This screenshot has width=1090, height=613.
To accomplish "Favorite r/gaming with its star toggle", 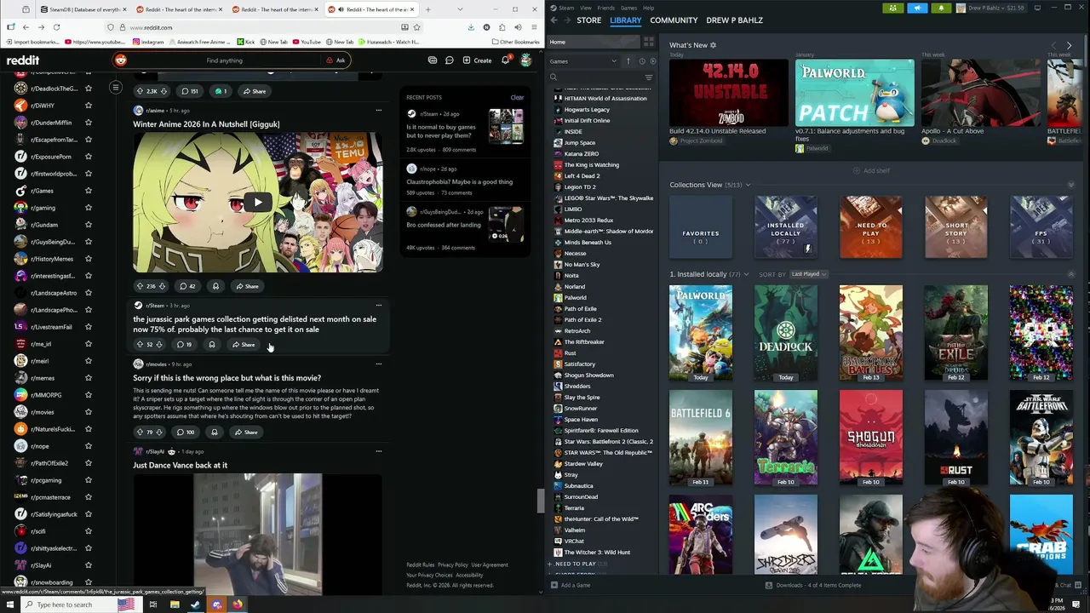I will click(88, 208).
